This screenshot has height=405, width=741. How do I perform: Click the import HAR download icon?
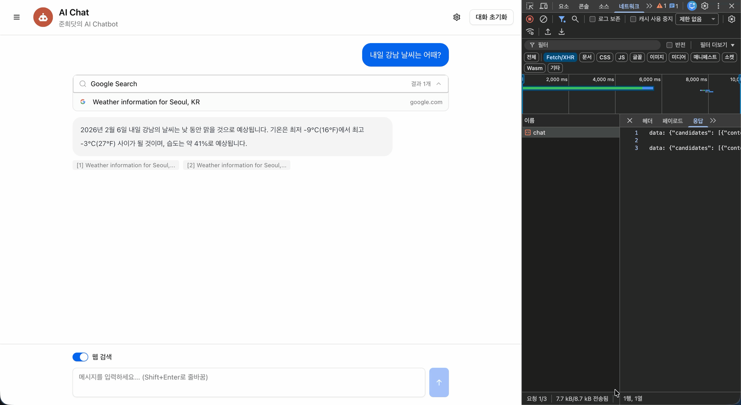(561, 31)
